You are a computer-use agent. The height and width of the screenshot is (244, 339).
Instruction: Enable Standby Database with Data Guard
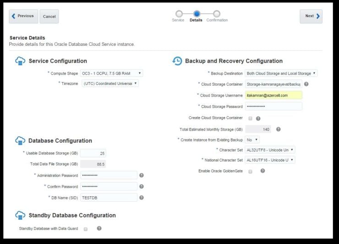tap(86, 229)
